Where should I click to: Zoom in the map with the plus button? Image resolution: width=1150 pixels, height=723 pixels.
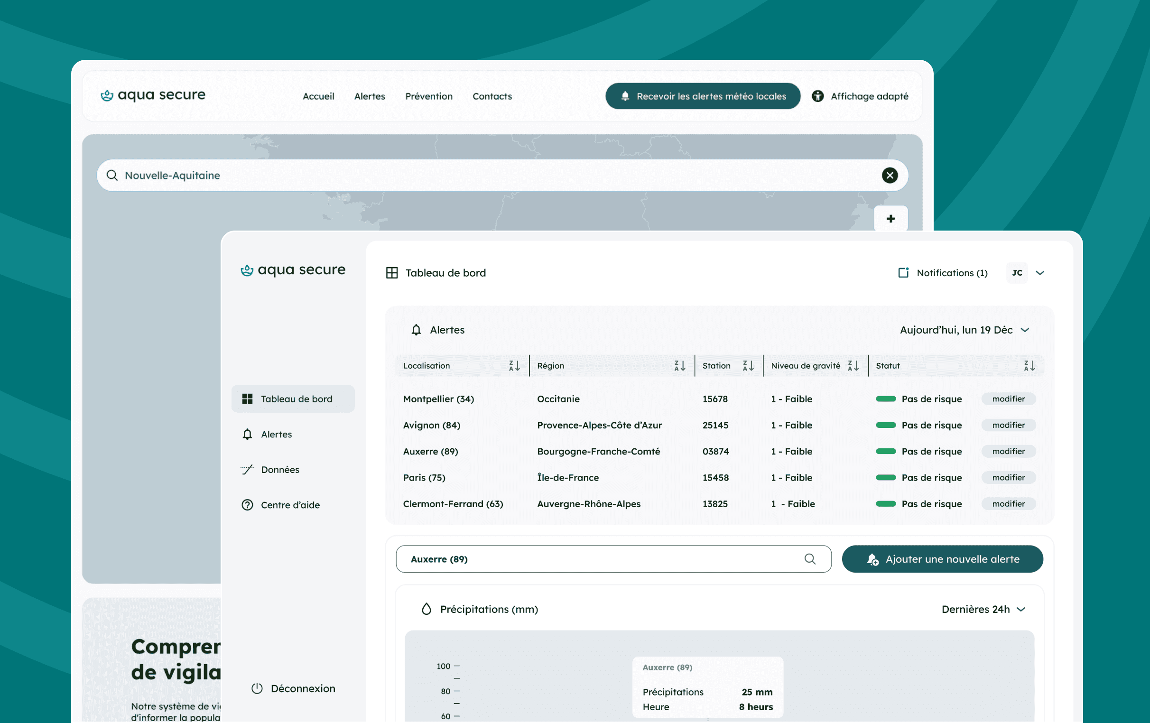(890, 219)
